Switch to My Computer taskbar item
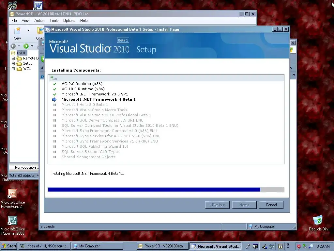 click(97, 246)
